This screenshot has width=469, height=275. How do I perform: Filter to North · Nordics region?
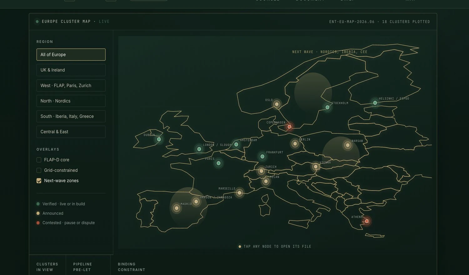click(71, 101)
